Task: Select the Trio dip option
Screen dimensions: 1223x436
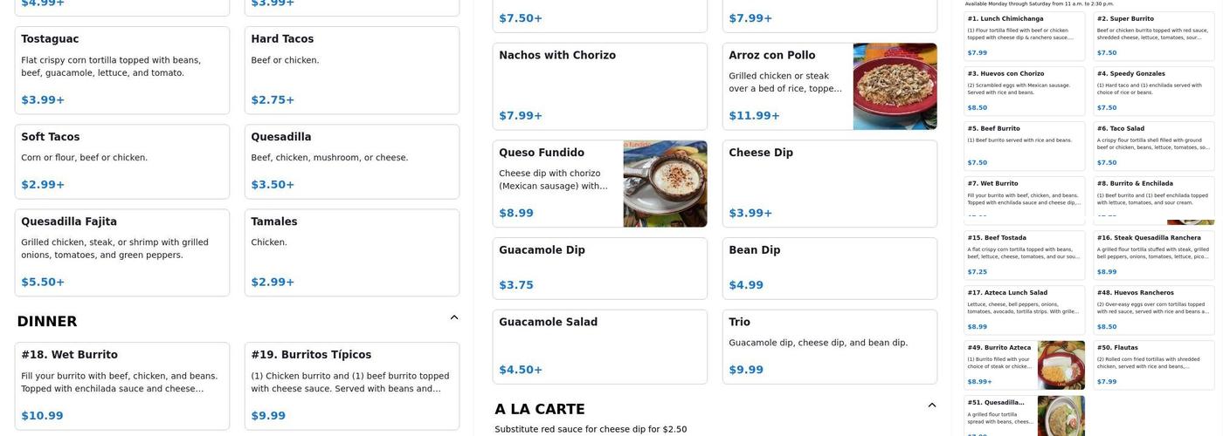Action: [830, 347]
